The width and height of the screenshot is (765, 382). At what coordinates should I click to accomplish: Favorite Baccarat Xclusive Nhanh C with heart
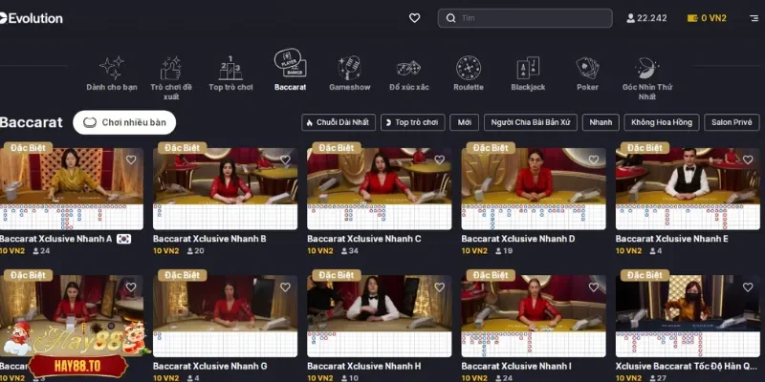click(439, 159)
